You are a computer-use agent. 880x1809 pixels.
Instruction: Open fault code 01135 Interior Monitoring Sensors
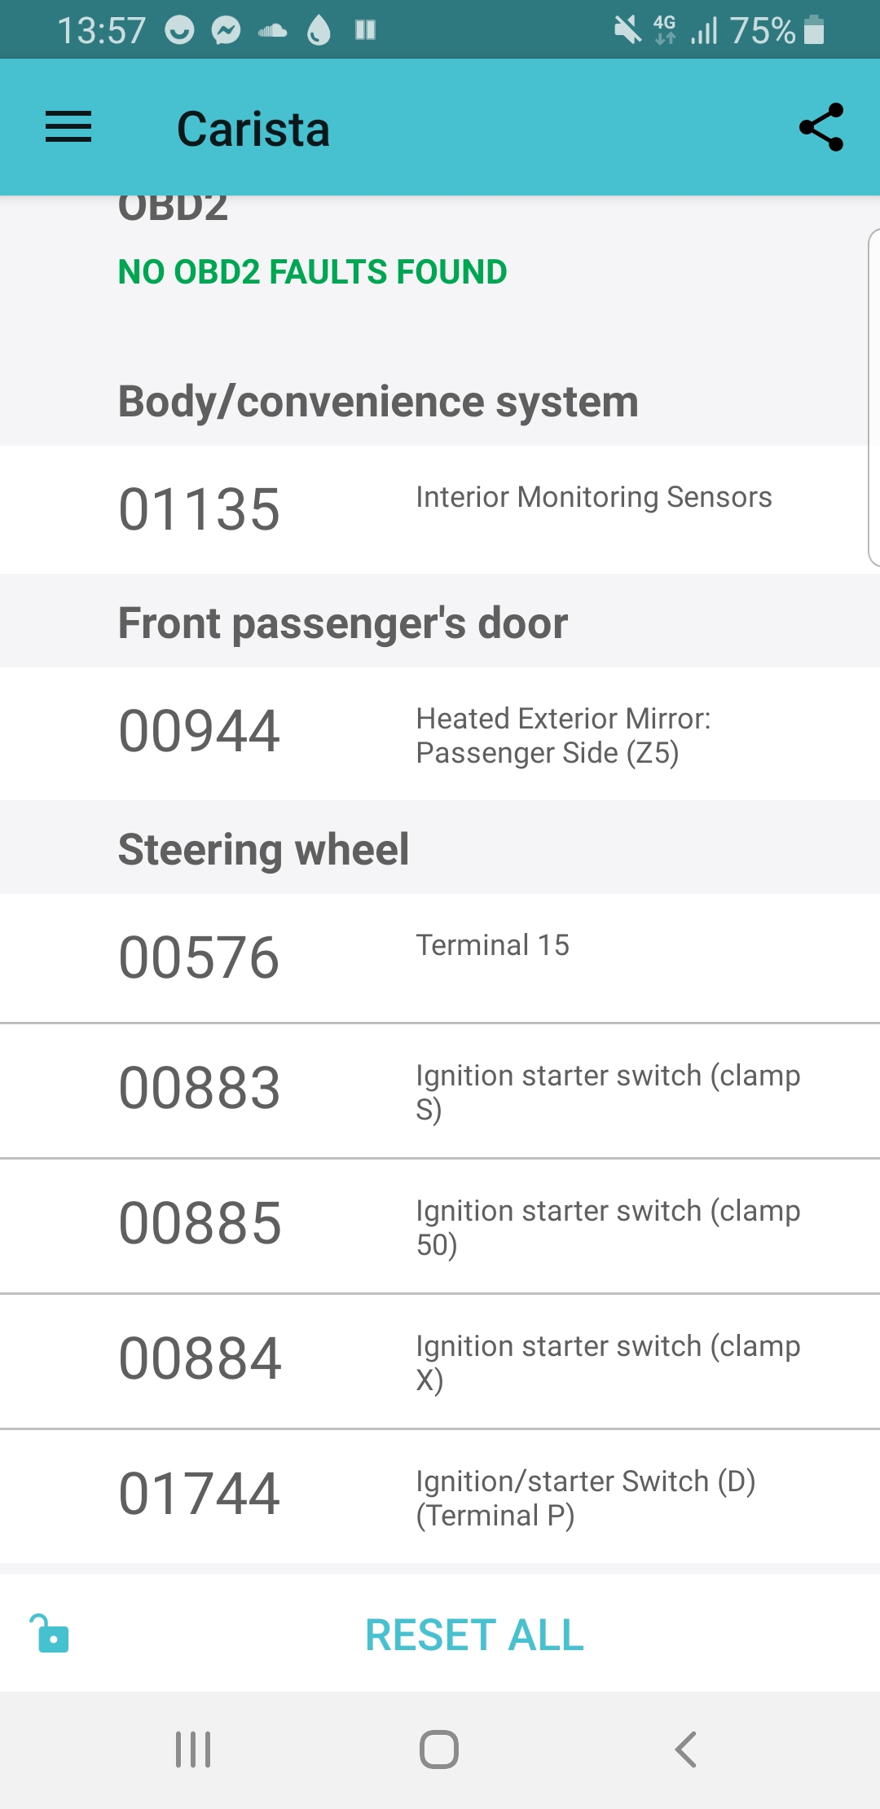point(440,509)
